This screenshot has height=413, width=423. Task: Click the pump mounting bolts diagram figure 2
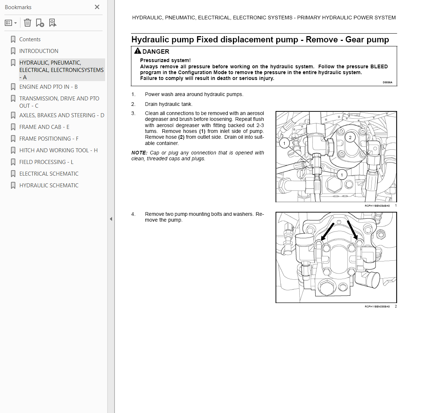pos(336,257)
